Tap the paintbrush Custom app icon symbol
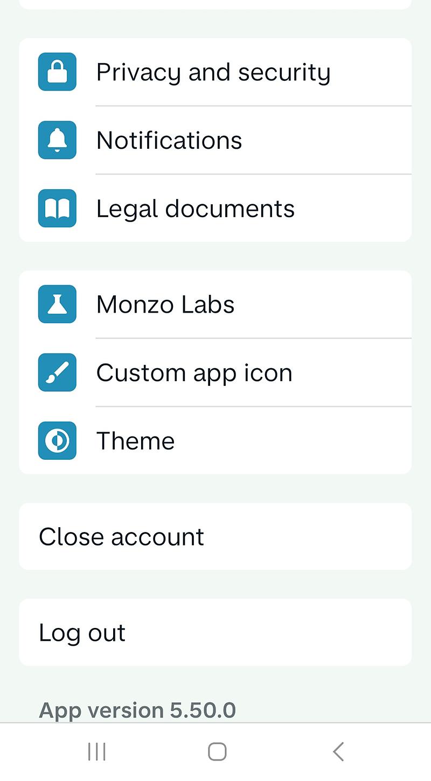431x781 pixels. coord(57,372)
